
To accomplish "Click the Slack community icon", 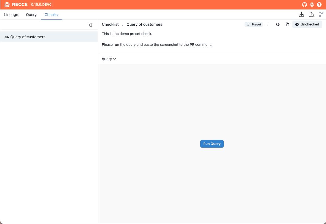I will point(312,5).
